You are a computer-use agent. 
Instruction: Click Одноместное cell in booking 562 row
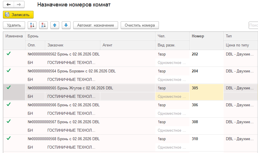click(x=172, y=63)
